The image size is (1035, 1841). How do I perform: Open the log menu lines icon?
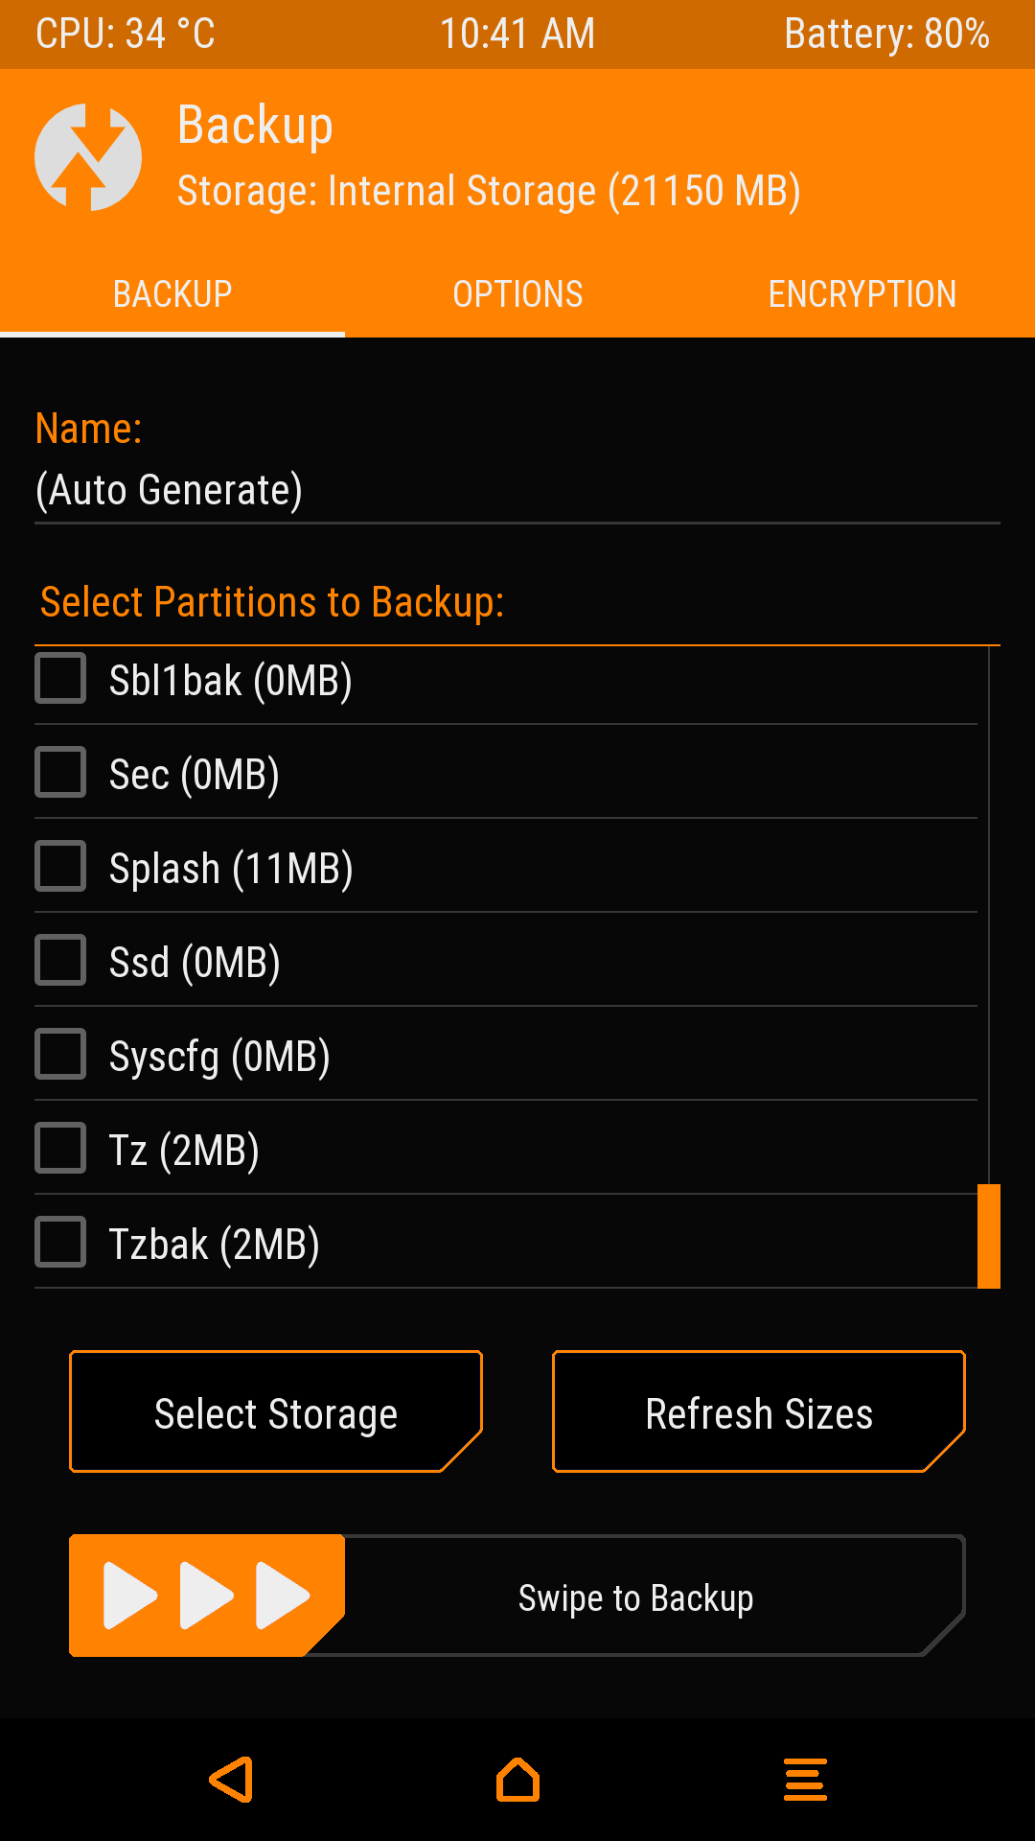tap(805, 1780)
